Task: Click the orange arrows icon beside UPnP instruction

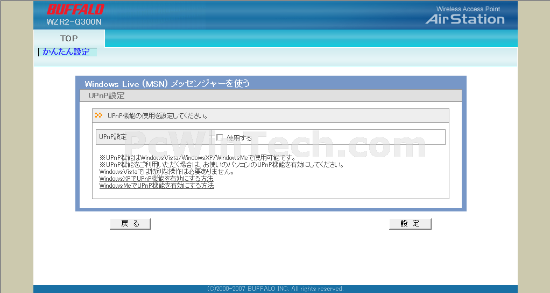Action: coord(98,115)
